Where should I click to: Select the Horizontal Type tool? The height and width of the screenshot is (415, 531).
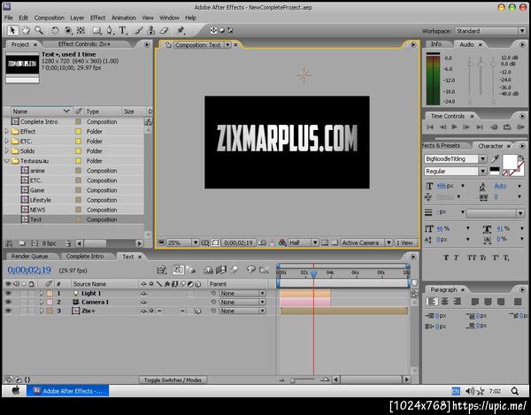(x=123, y=31)
